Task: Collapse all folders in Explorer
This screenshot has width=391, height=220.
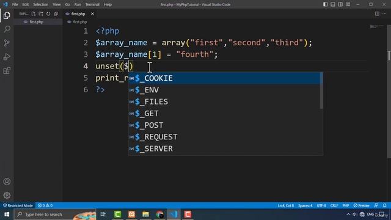Action: [x=56, y=14]
